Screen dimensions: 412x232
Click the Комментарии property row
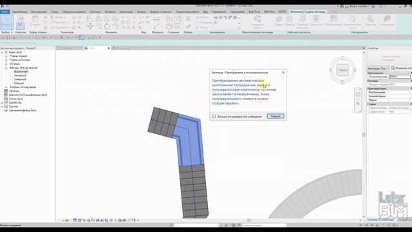click(x=389, y=96)
